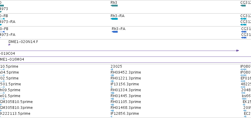Image resolution: width=251 pixels, height=118 pixels.
Task: Click the small glyph under IP12856.3prime
Action: click(111, 117)
